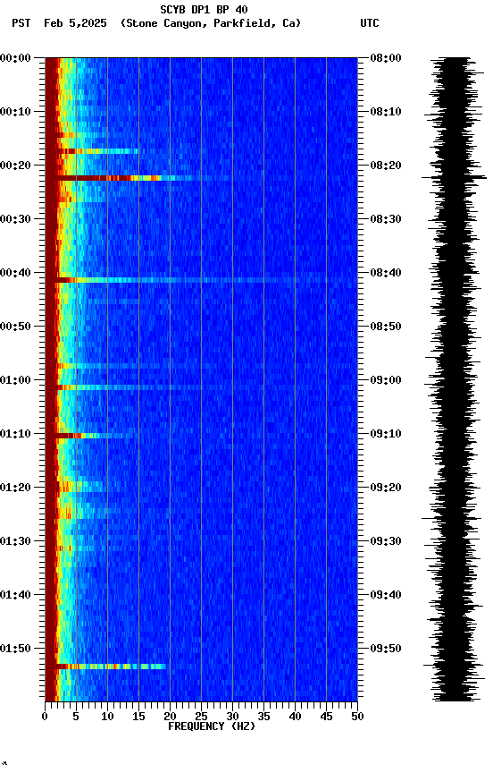This screenshot has height=773, width=493.
Task: Click the seismogram waveform trace beside the spectrogram
Action: (455, 379)
